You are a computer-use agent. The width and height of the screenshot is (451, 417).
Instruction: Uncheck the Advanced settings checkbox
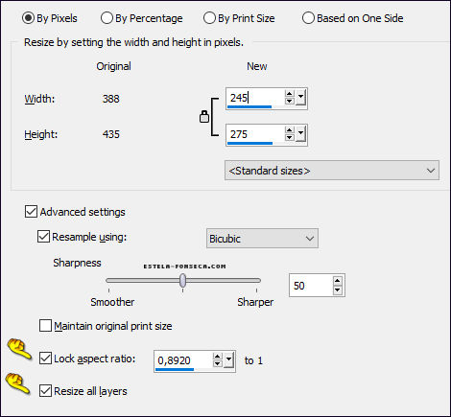(x=31, y=212)
